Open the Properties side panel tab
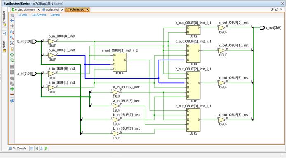The height and width of the screenshot is (158, 286). tap(4, 18)
